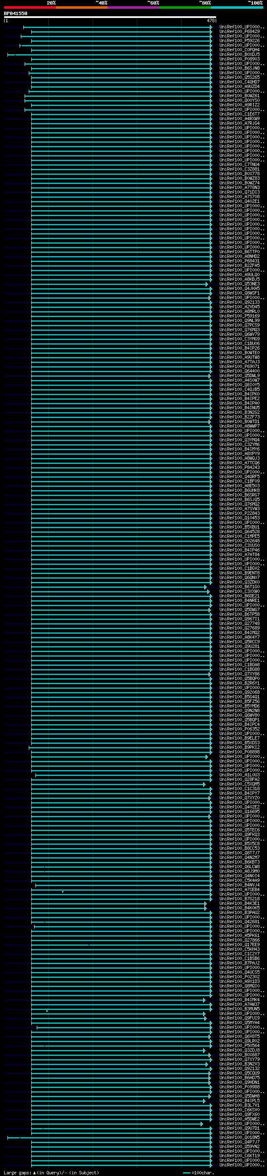Select the UniRef100_Q9NL99 label
This screenshot has width=267, height=1176.
pos(239,320)
